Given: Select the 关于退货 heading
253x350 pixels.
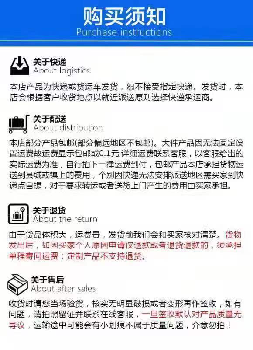Looking at the screenshot, I should (x=49, y=210).
